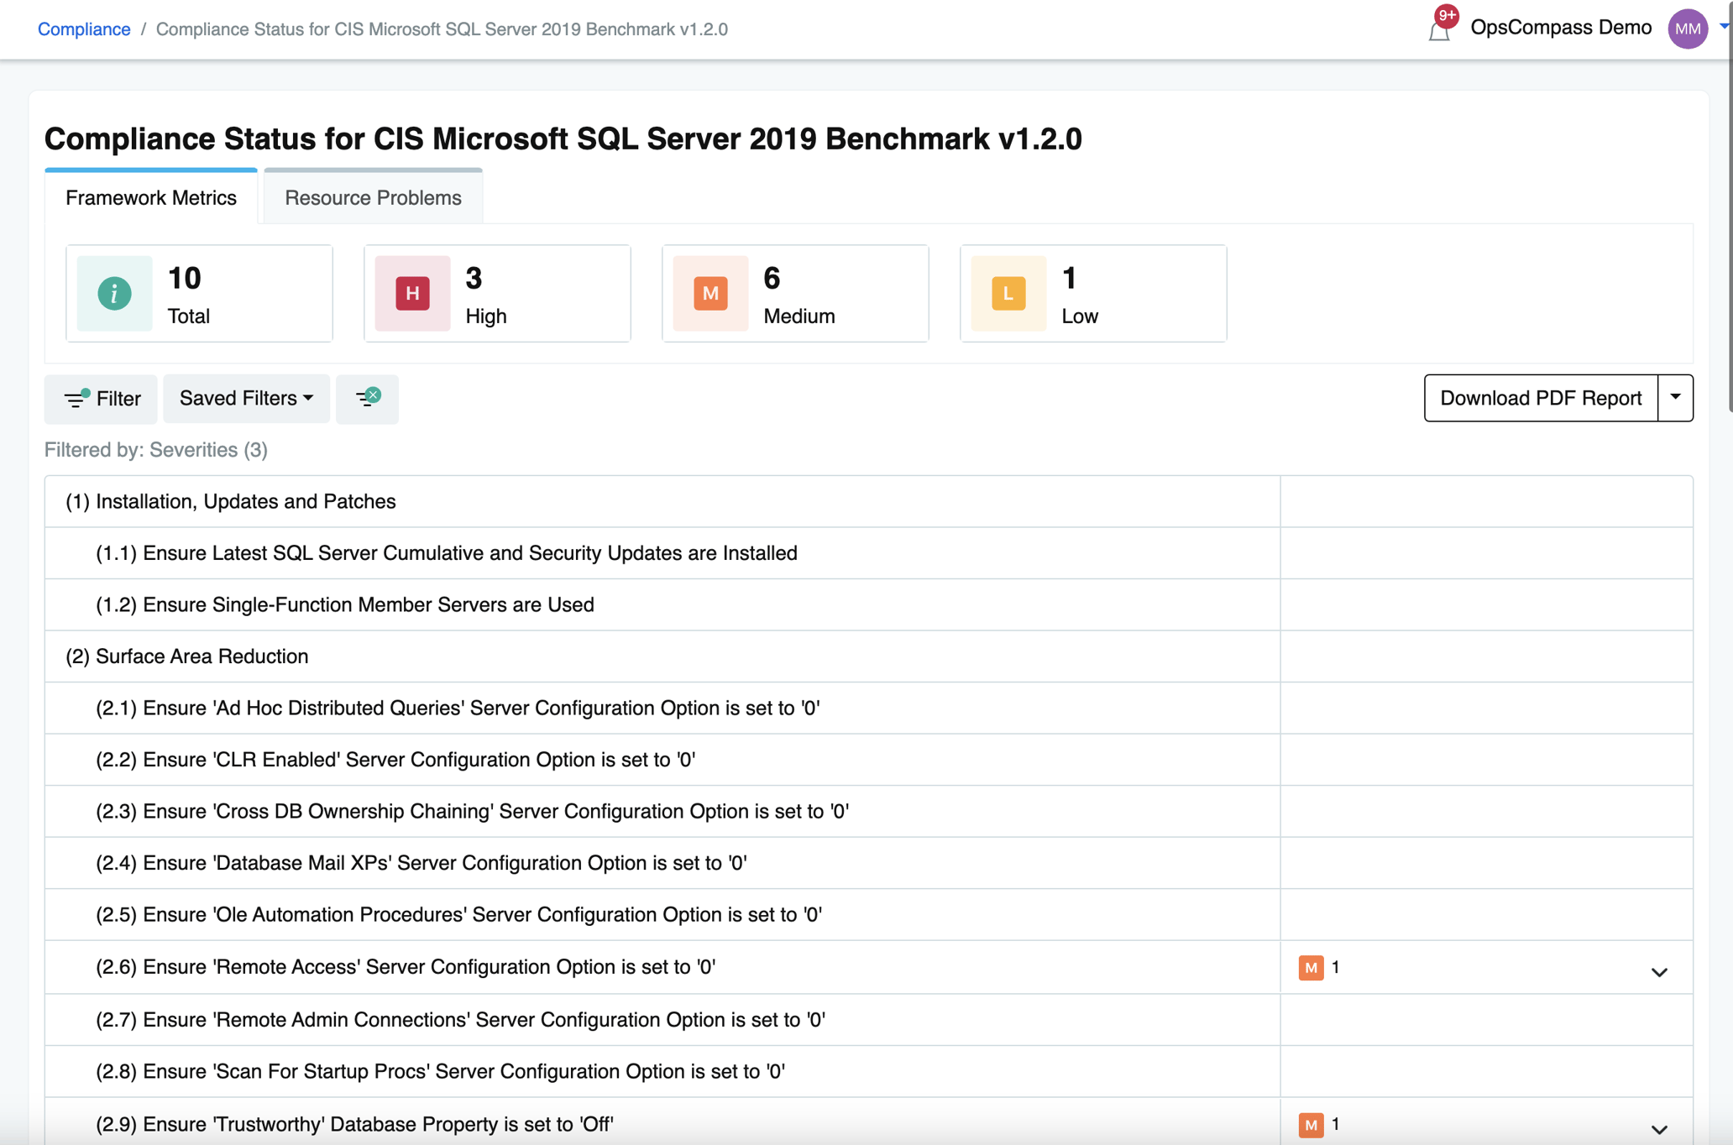Open Download PDF Report arrow dropdown
Image resolution: width=1733 pixels, height=1145 pixels.
pos(1675,397)
